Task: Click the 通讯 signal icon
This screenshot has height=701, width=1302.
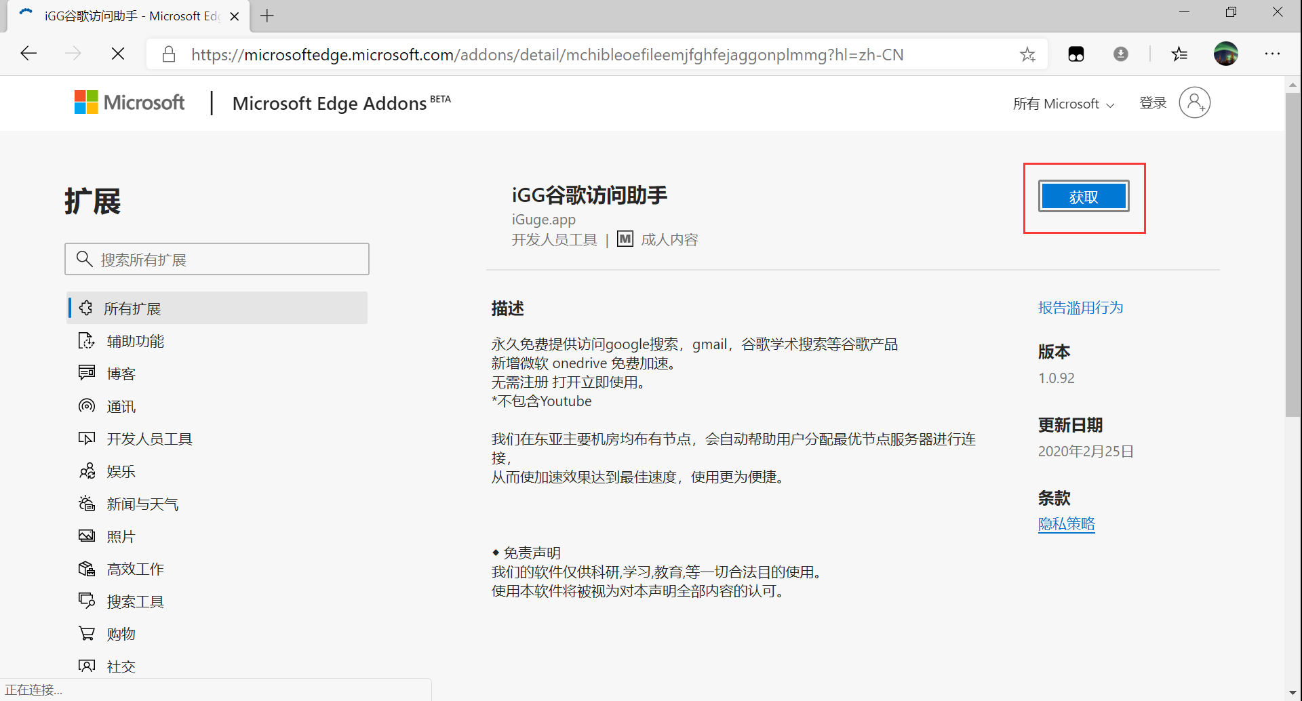Action: pyautogui.click(x=86, y=405)
